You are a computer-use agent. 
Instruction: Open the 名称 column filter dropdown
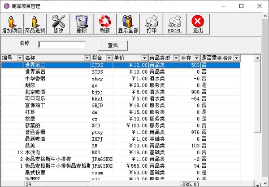87,58
